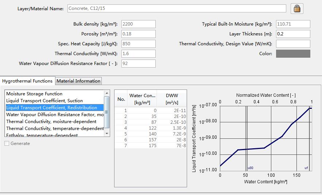Click the padlock icon to unlock material

[x=297, y=9]
